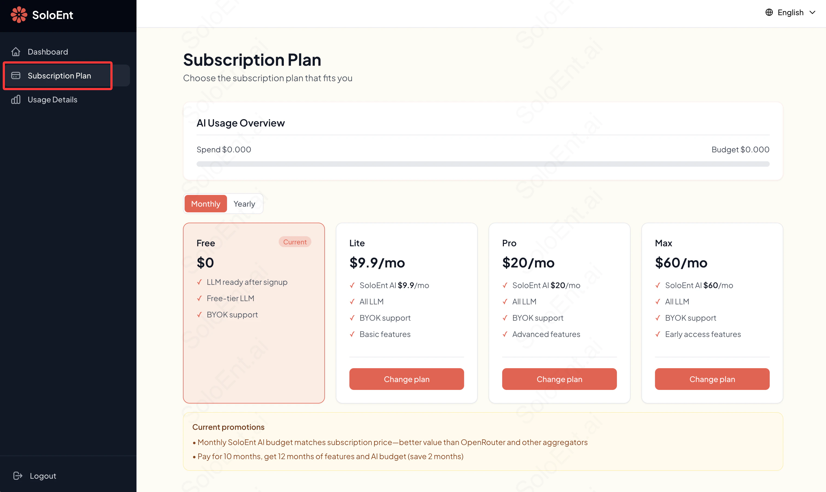Screen dimensions: 826x492
Task: Change plan to Lite
Action: 406,379
